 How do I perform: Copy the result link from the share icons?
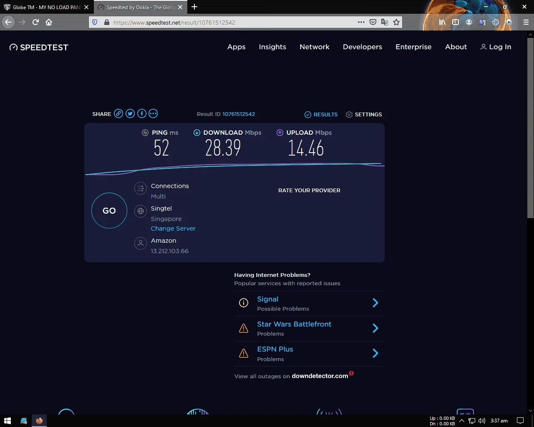tap(118, 113)
